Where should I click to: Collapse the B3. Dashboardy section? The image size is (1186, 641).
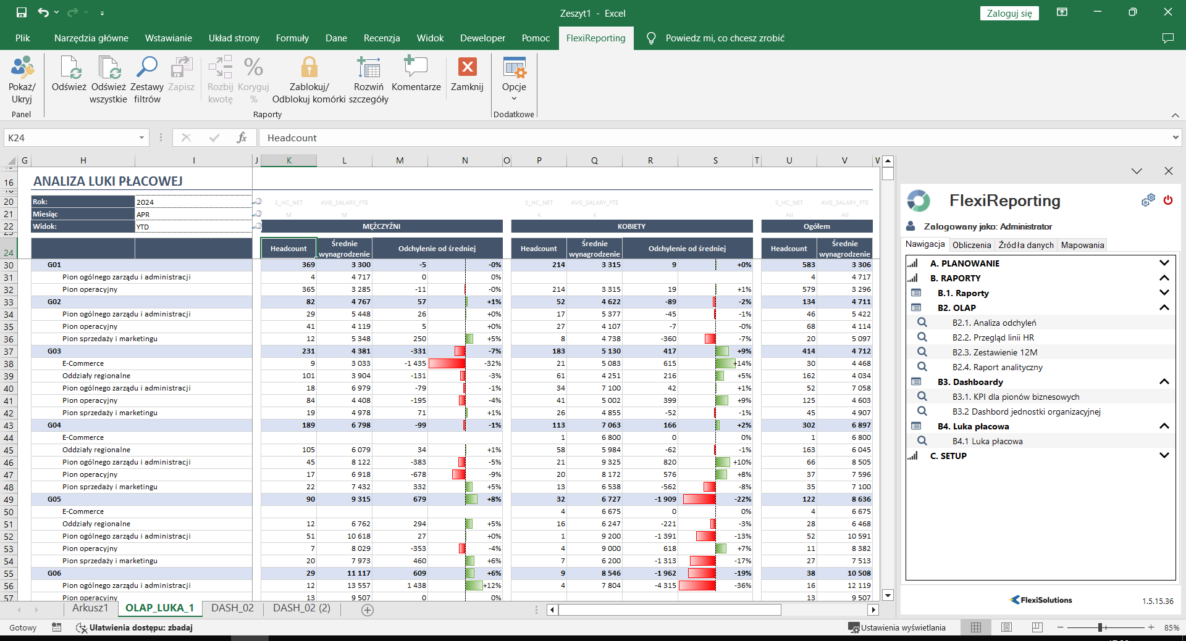(x=1164, y=382)
